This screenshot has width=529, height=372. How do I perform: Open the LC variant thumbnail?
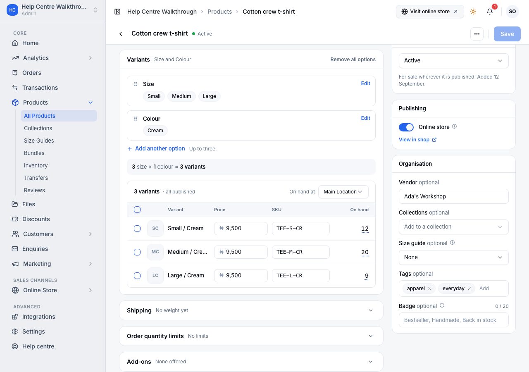click(x=155, y=276)
